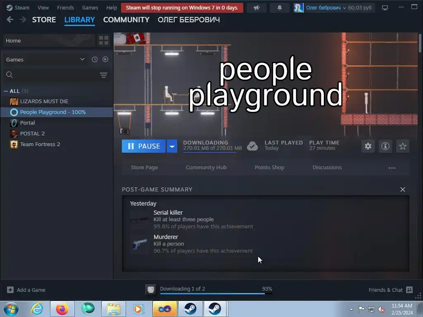Open the ОЛЕГ БЕБРОВИЧ profile tab
Image resolution: width=423 pixels, height=317 pixels.
point(189,20)
